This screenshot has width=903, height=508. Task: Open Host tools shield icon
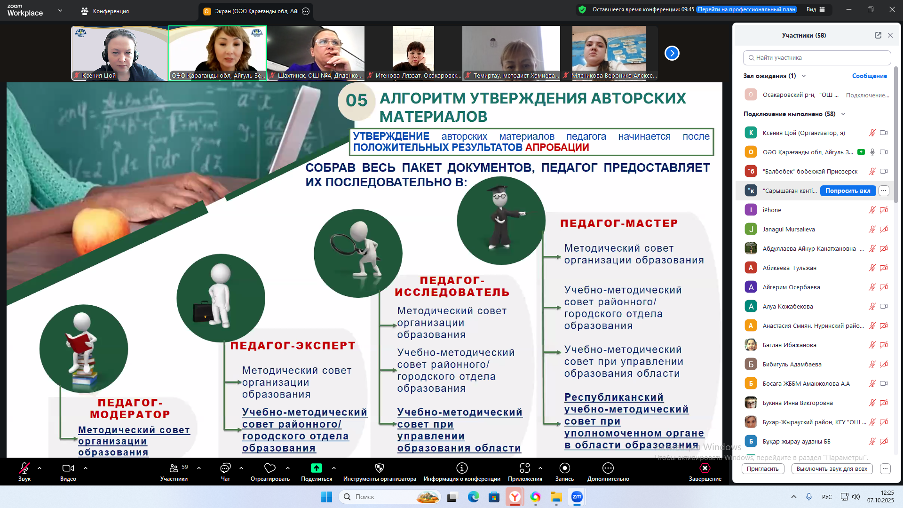point(380,468)
